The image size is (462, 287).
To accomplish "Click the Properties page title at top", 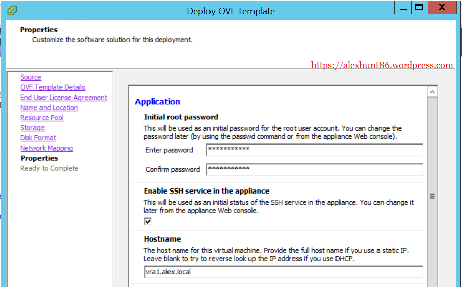I will (x=38, y=30).
